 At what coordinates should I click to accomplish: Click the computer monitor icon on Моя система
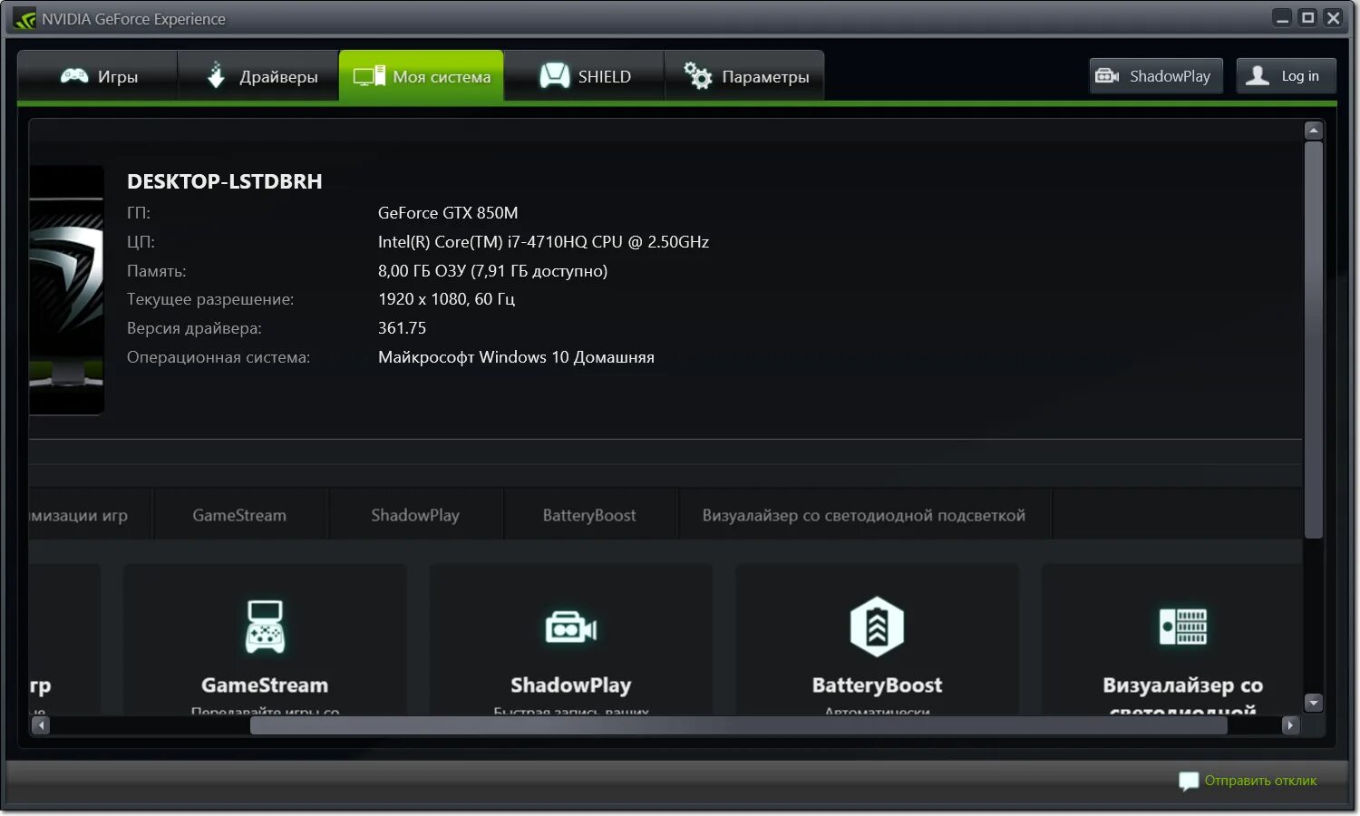coord(369,76)
